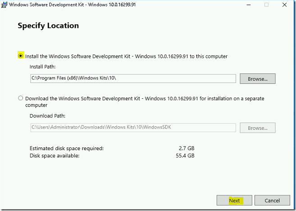Click the Specify Location heading
The height and width of the screenshot is (211, 296).
(48, 26)
